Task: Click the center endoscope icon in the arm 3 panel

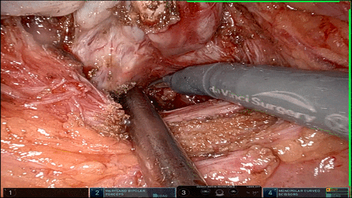Action: [219, 193]
